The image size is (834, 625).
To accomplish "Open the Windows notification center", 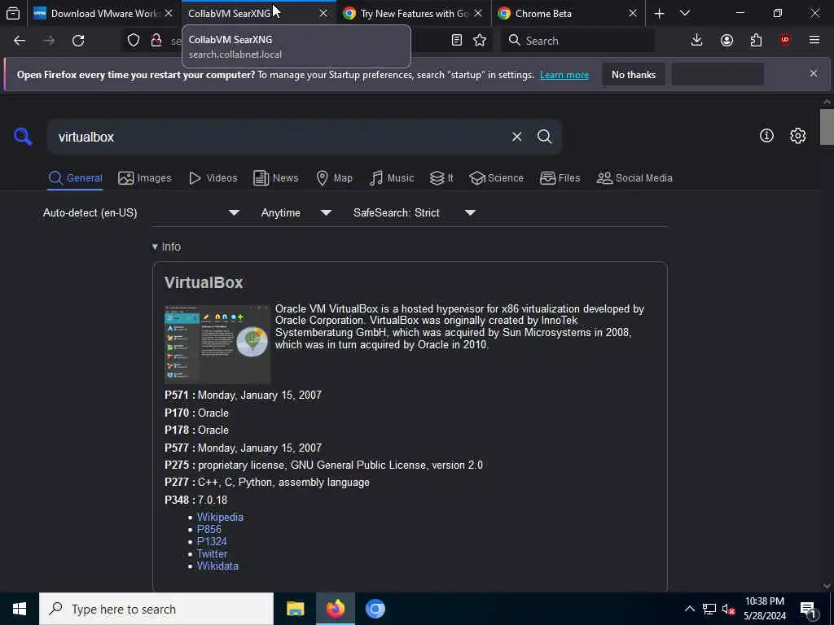I will click(808, 609).
